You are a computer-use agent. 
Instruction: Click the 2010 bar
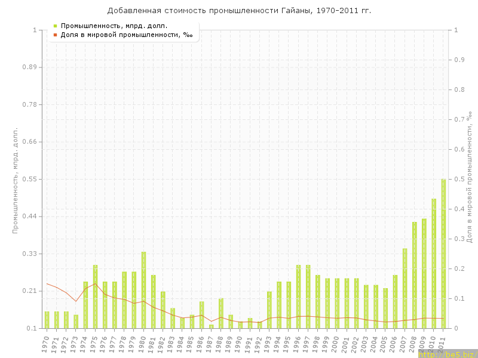click(x=434, y=263)
